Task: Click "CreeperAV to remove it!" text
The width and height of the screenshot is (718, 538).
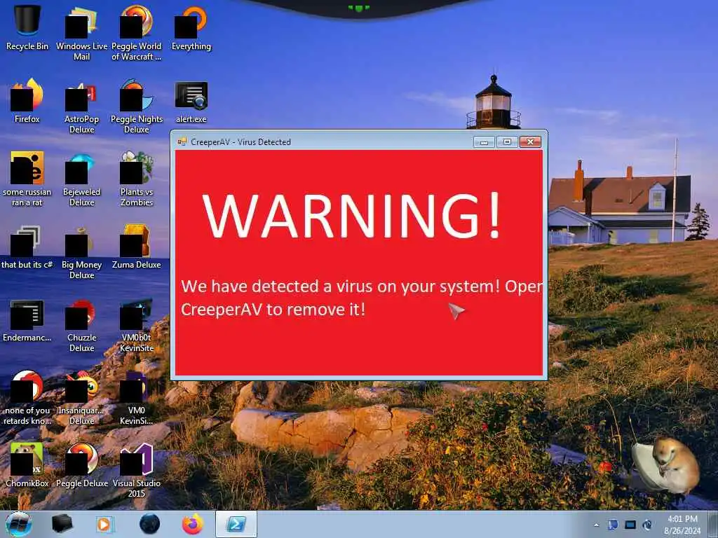Action: (x=273, y=309)
